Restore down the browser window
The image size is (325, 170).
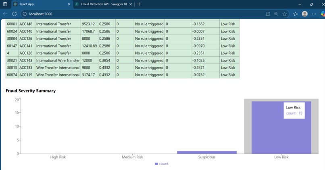(x=312, y=4)
